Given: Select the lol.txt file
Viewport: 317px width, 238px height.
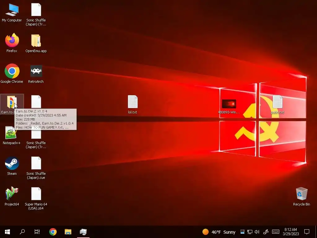Looking at the screenshot, I should tap(132, 104).
